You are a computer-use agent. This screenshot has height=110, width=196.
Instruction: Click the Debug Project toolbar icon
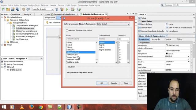tap(73, 9)
